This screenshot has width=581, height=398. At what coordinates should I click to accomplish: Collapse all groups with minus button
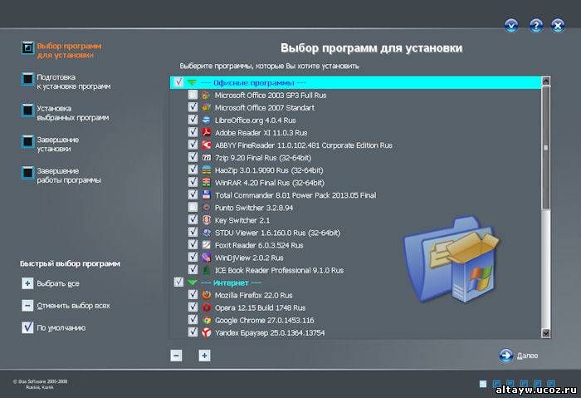pyautogui.click(x=176, y=356)
